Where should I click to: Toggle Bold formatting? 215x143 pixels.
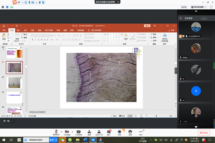pos(33,40)
